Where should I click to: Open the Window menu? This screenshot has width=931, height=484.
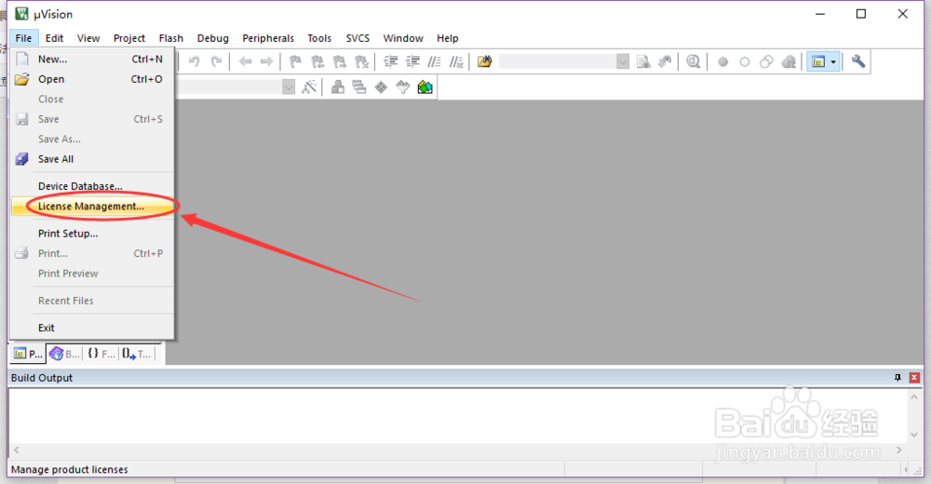[x=402, y=38]
